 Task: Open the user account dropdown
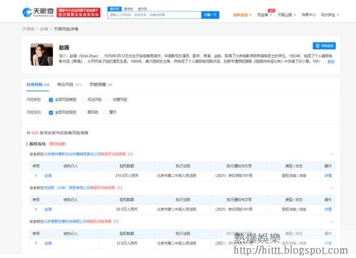[x=330, y=15]
